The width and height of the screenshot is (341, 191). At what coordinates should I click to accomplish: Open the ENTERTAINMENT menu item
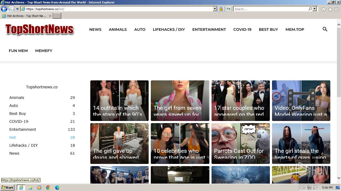point(209,29)
